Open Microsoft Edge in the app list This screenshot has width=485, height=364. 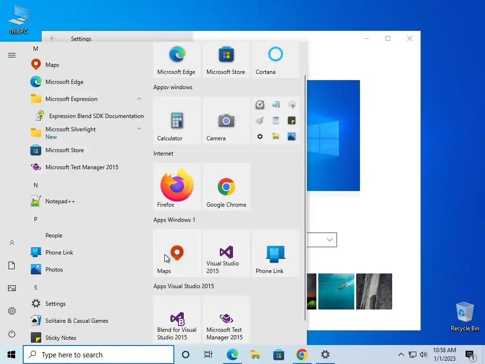click(x=88, y=82)
